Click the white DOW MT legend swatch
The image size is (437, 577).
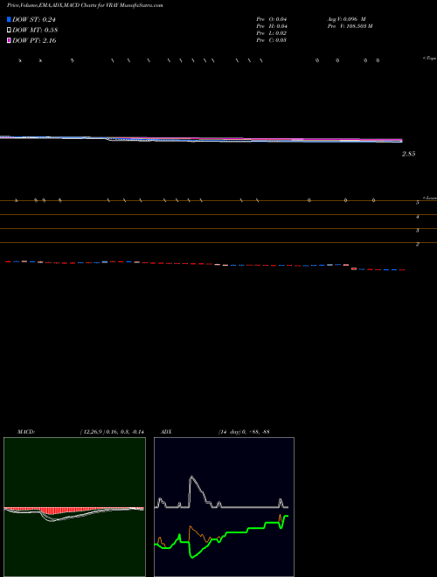pyautogui.click(x=9, y=30)
